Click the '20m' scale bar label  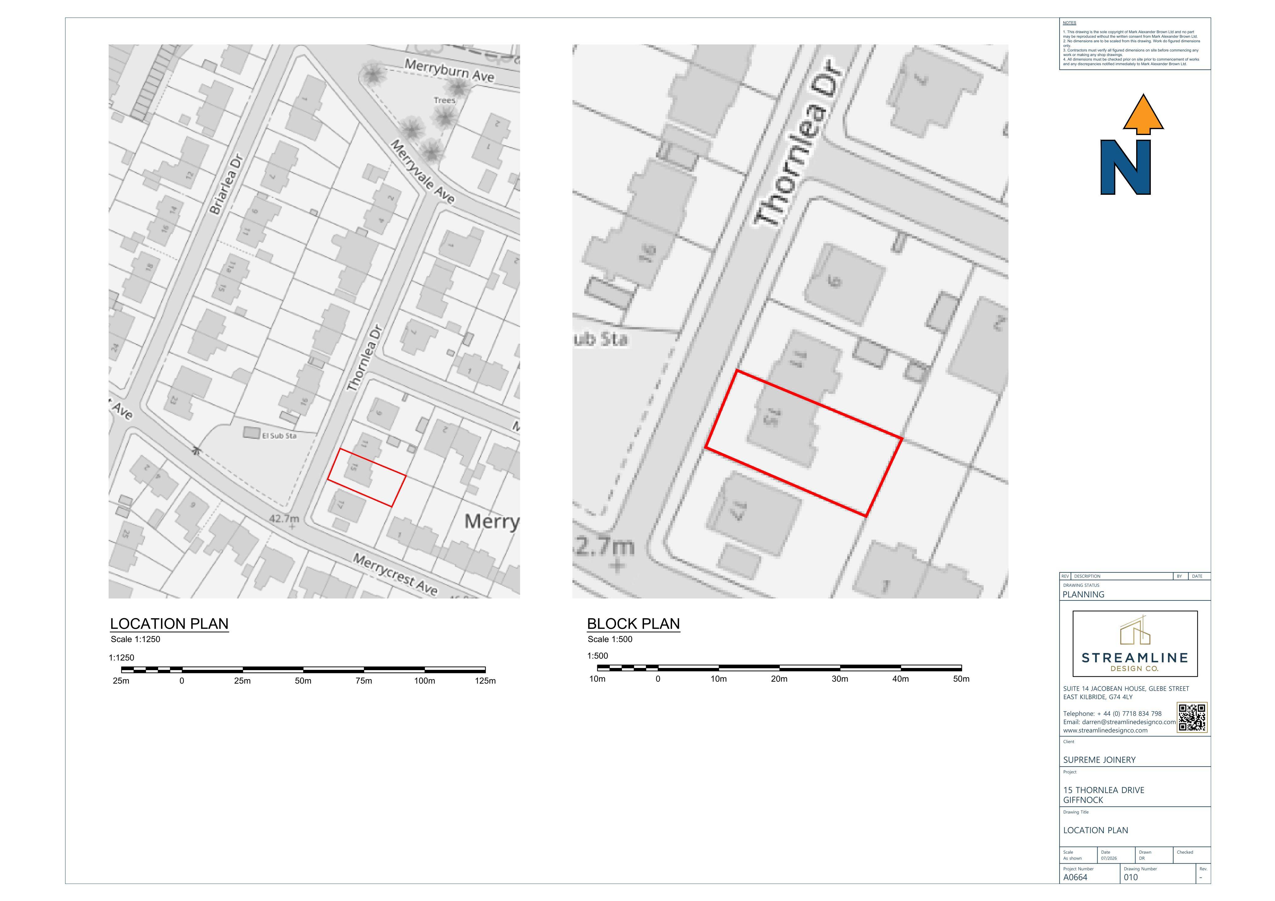click(x=779, y=678)
